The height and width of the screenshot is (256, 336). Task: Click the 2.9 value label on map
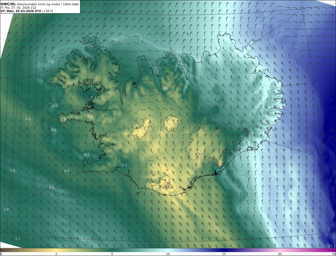(x=70, y=83)
